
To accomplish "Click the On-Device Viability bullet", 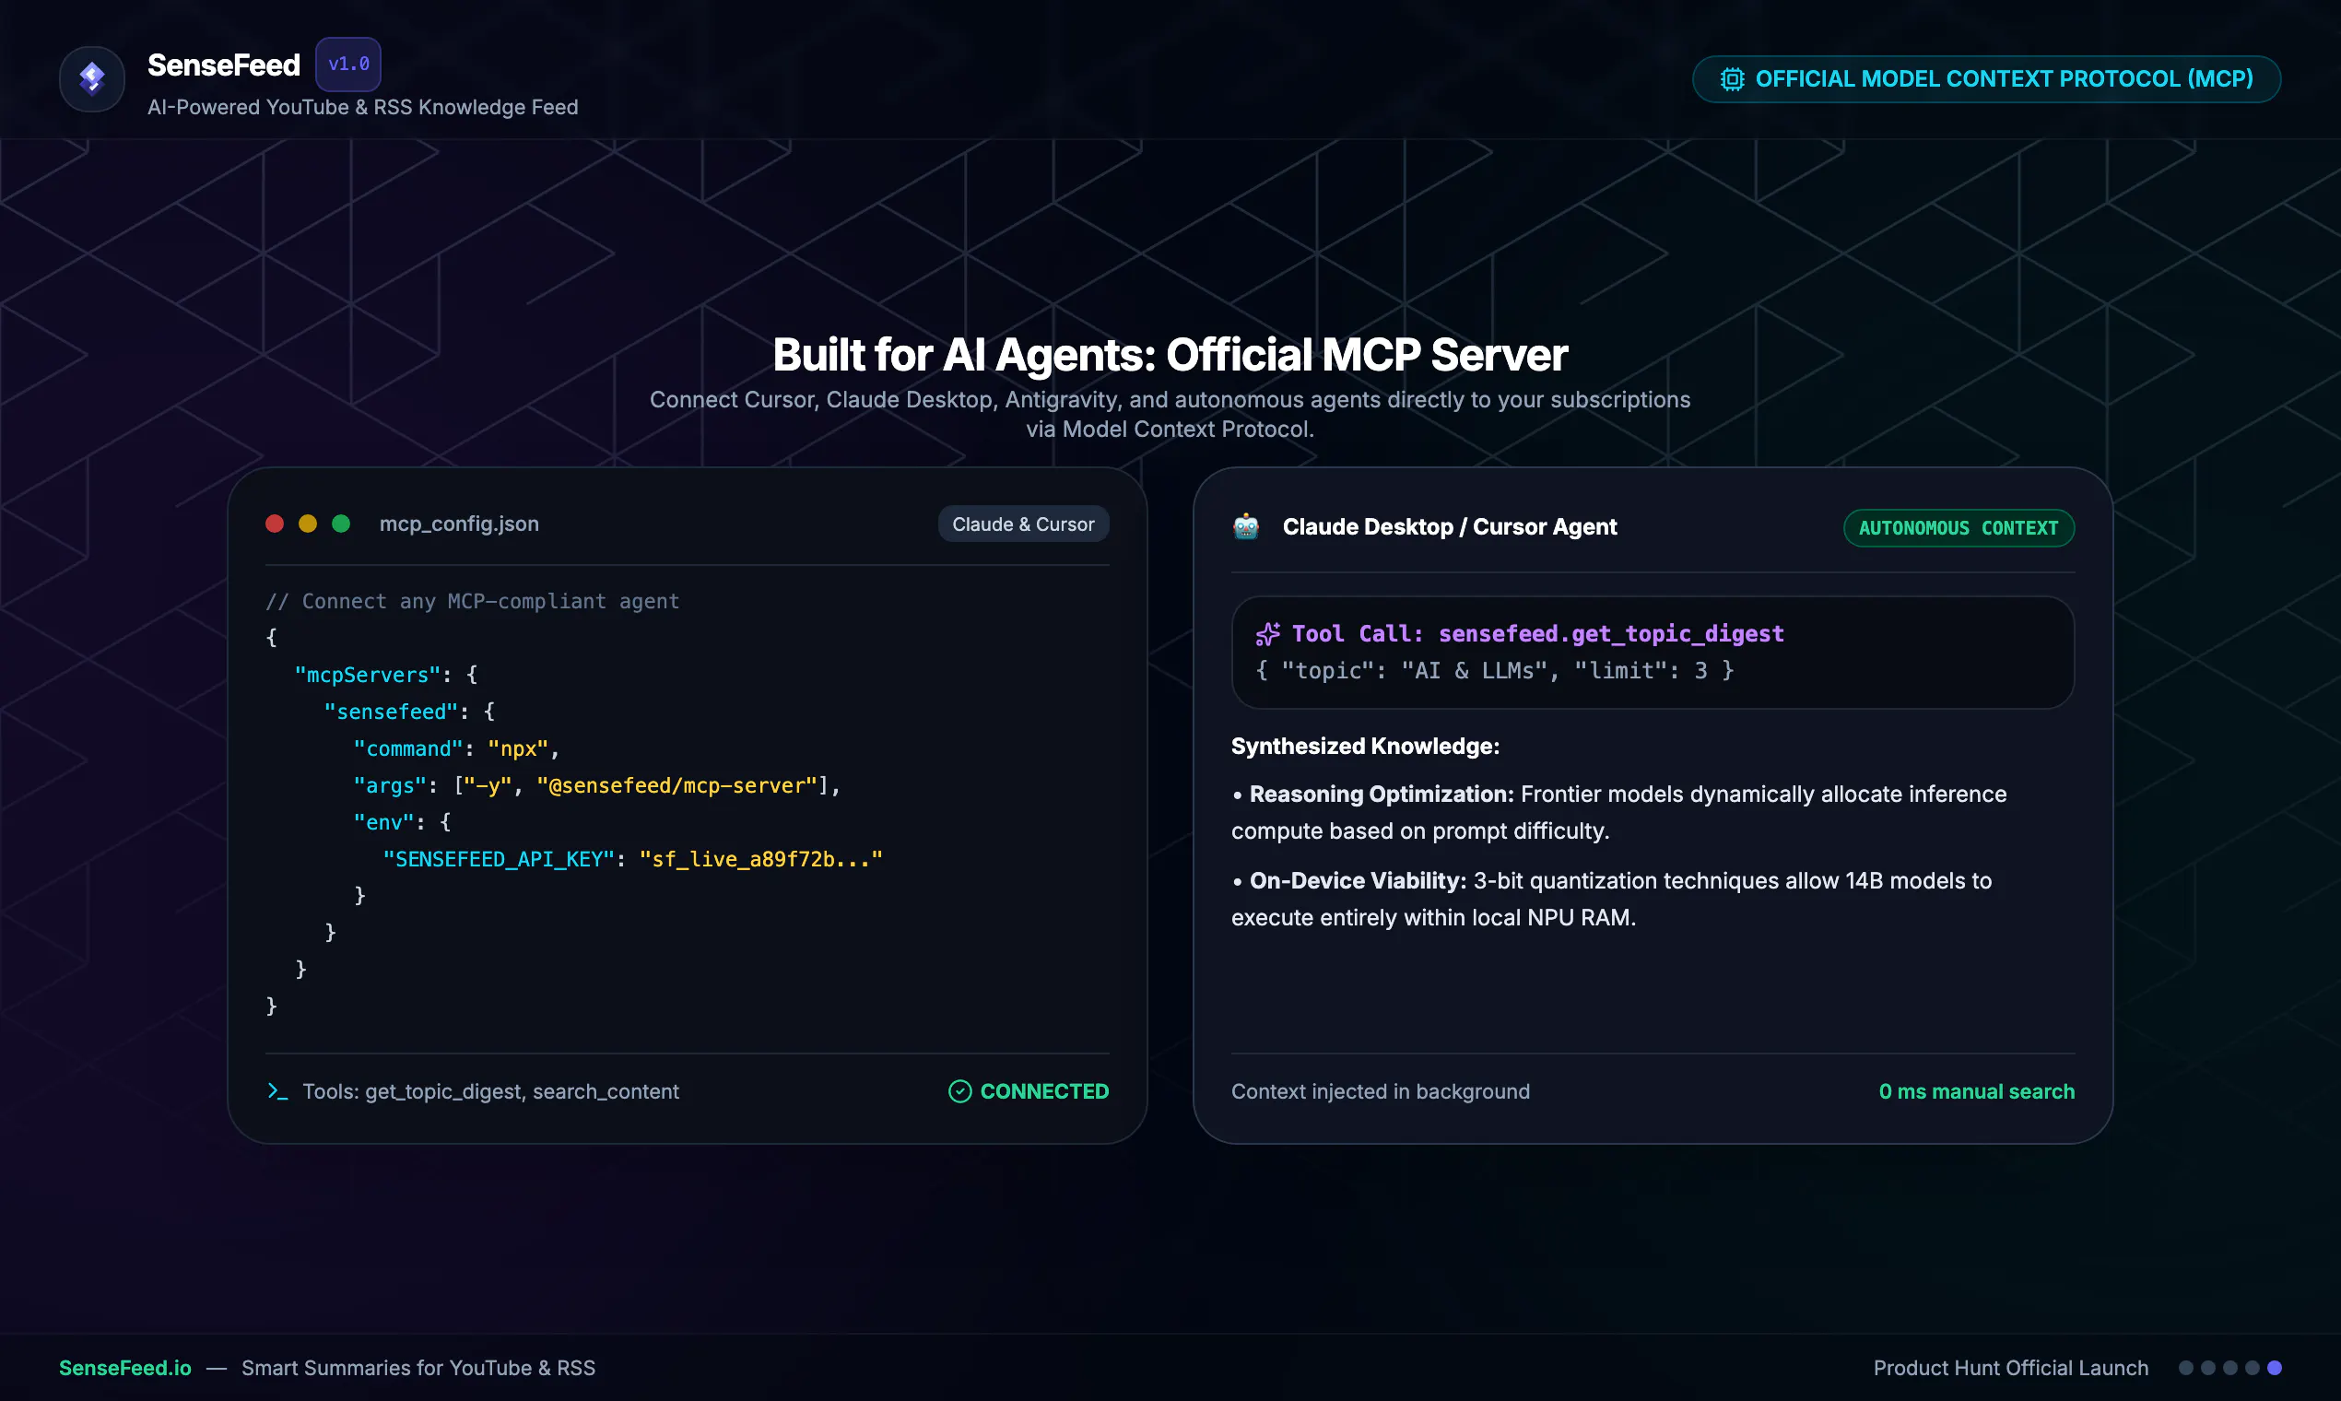I will pos(1611,900).
